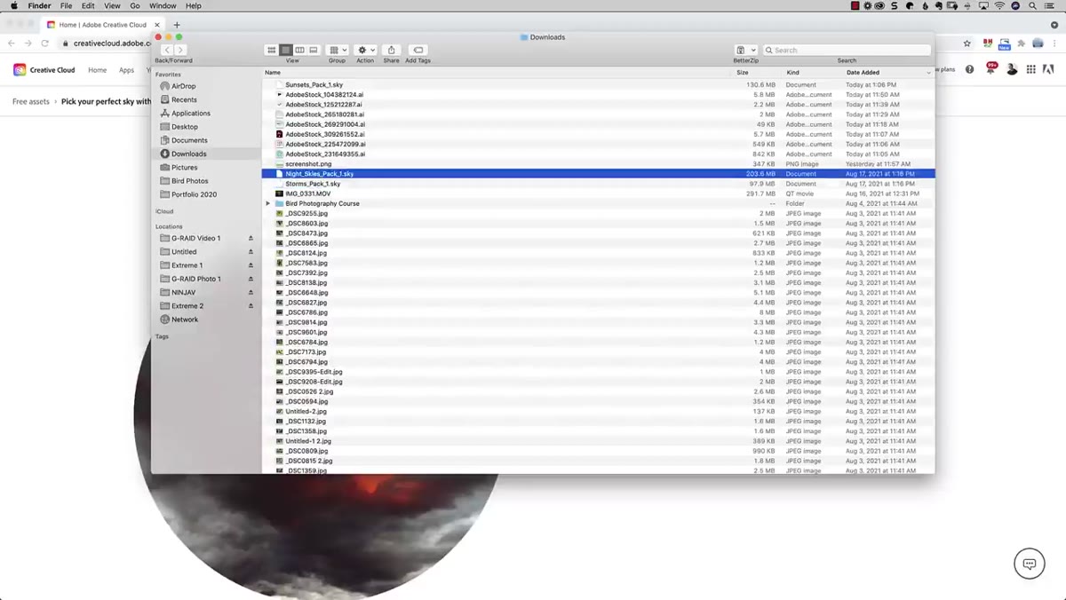Open the Apple menu
The width and height of the screenshot is (1066, 600).
(x=14, y=5)
